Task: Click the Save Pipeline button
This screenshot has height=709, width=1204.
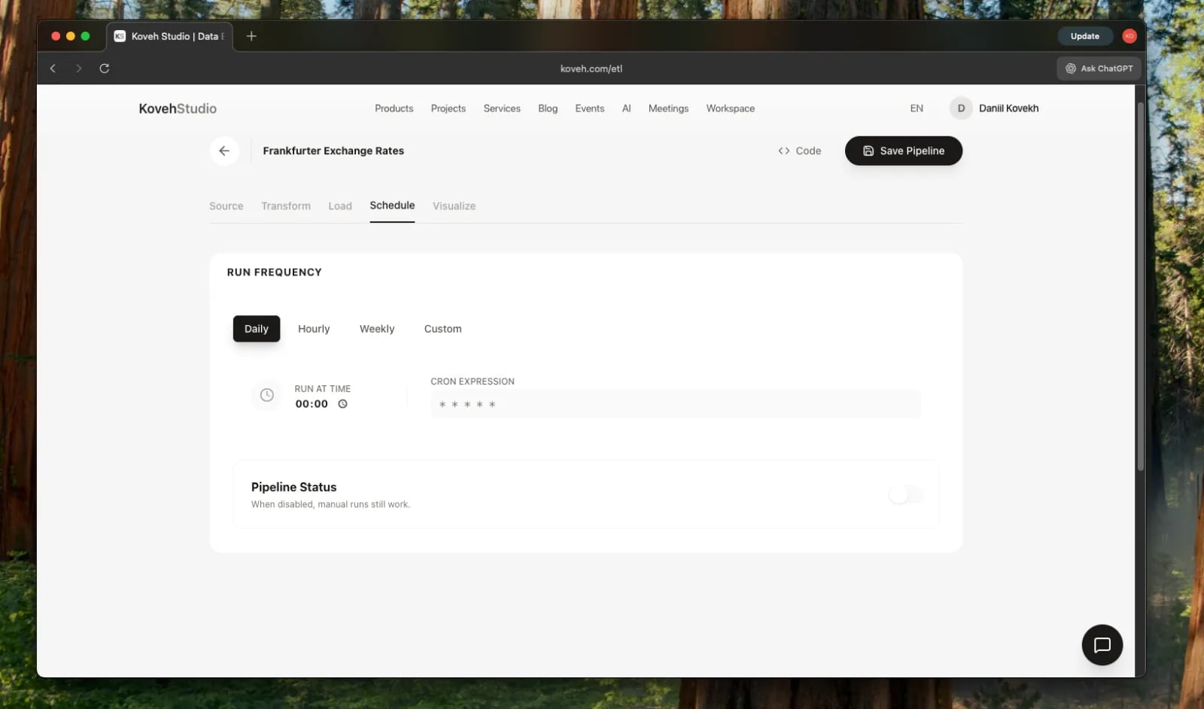Action: (903, 151)
